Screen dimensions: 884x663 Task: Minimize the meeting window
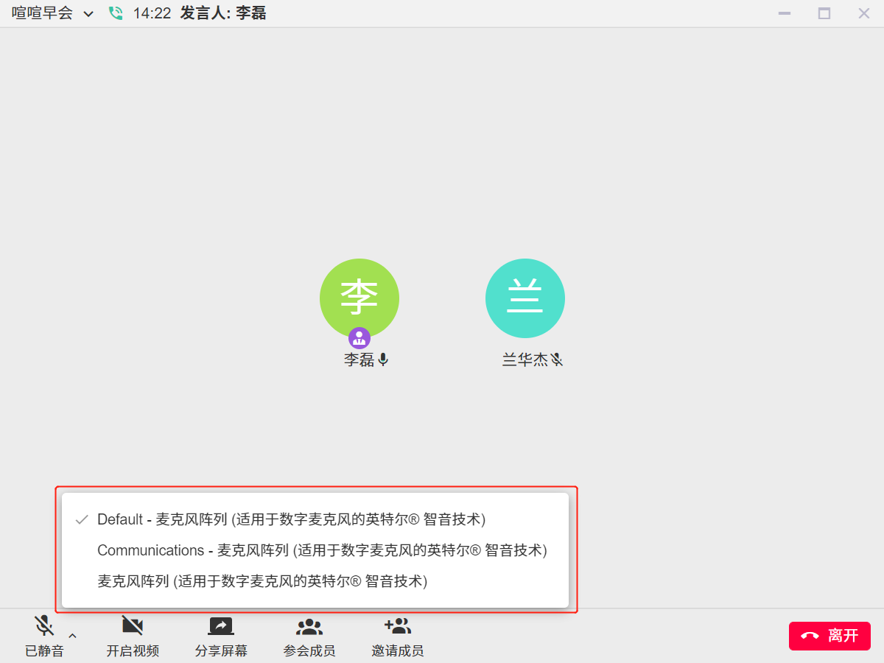[785, 13]
